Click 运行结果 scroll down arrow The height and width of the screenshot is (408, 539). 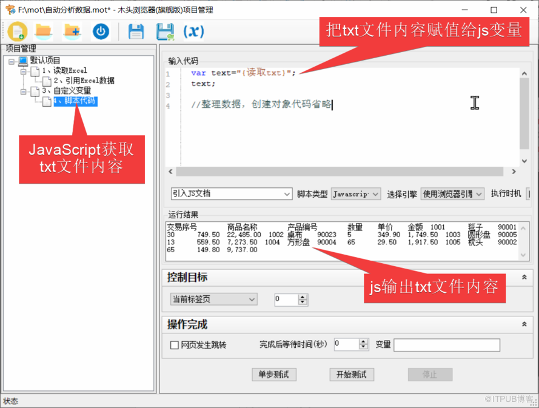[523, 255]
